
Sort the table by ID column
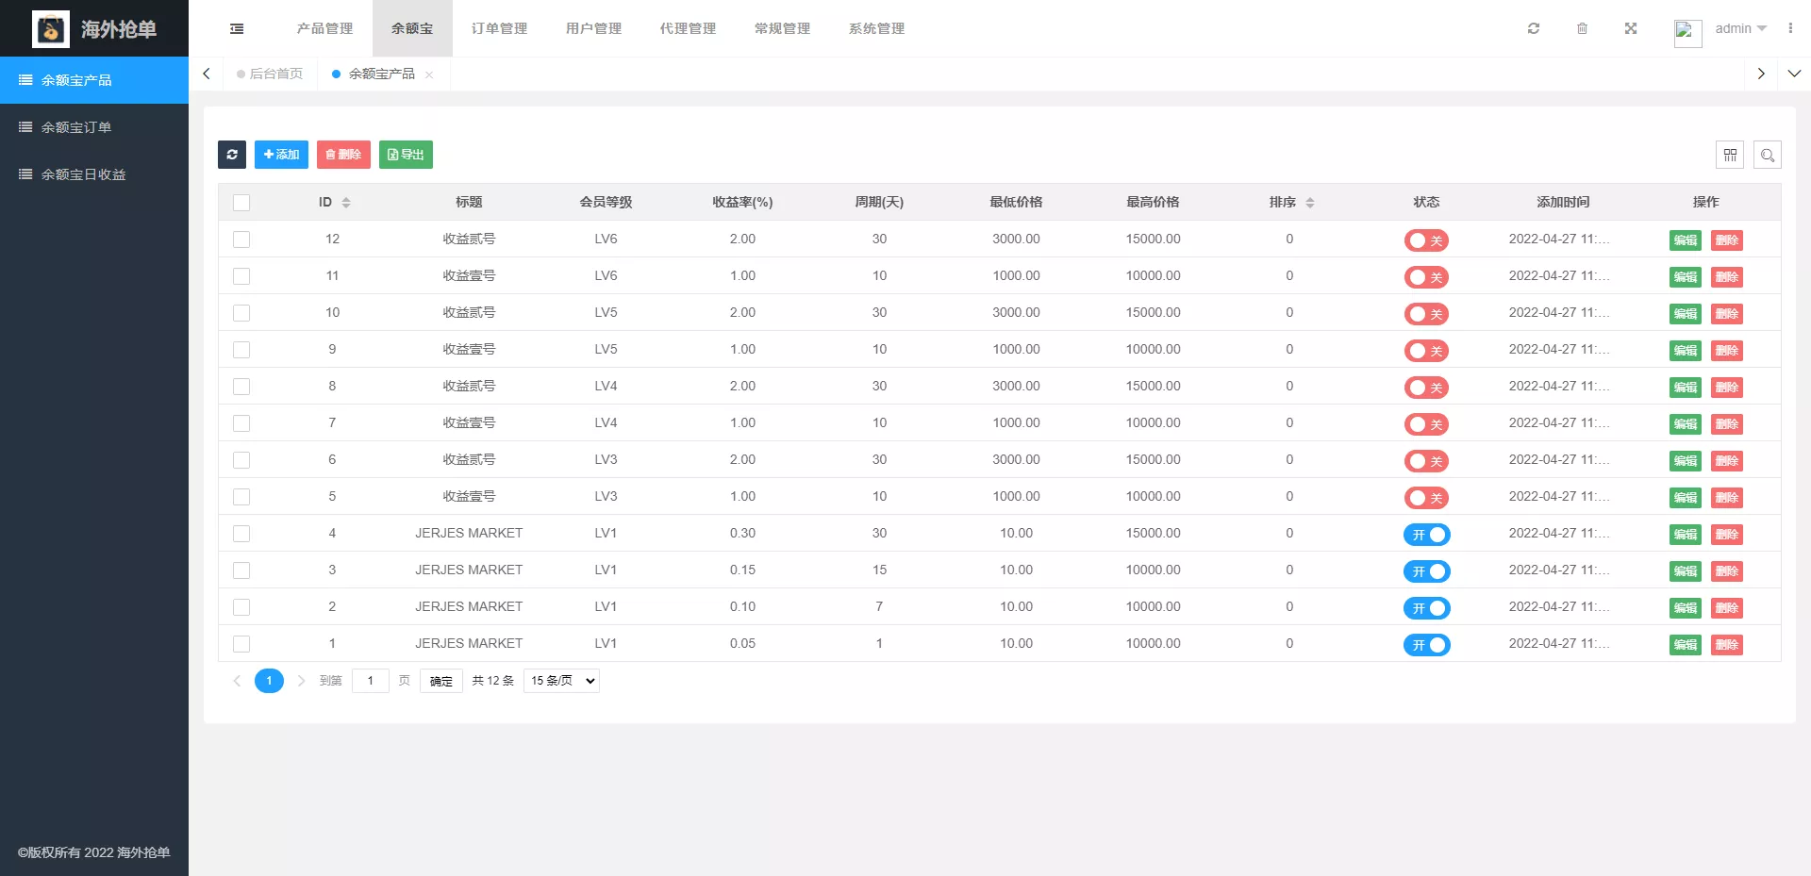pyautogui.click(x=334, y=202)
